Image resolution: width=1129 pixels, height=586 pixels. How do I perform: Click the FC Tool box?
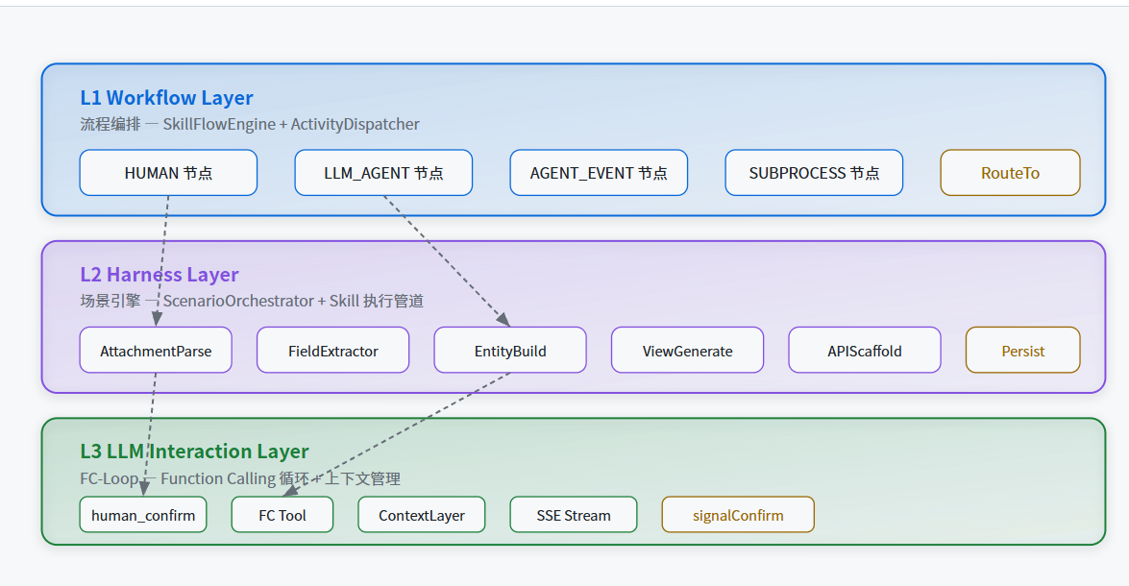coord(282,515)
